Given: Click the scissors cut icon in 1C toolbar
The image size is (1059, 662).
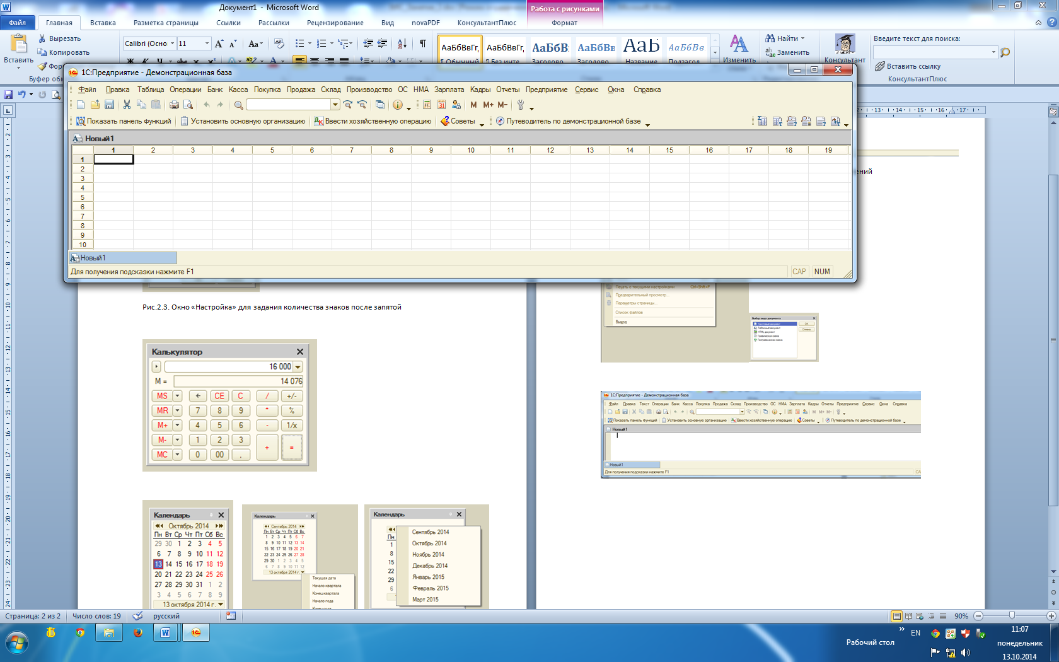Looking at the screenshot, I should coord(127,105).
